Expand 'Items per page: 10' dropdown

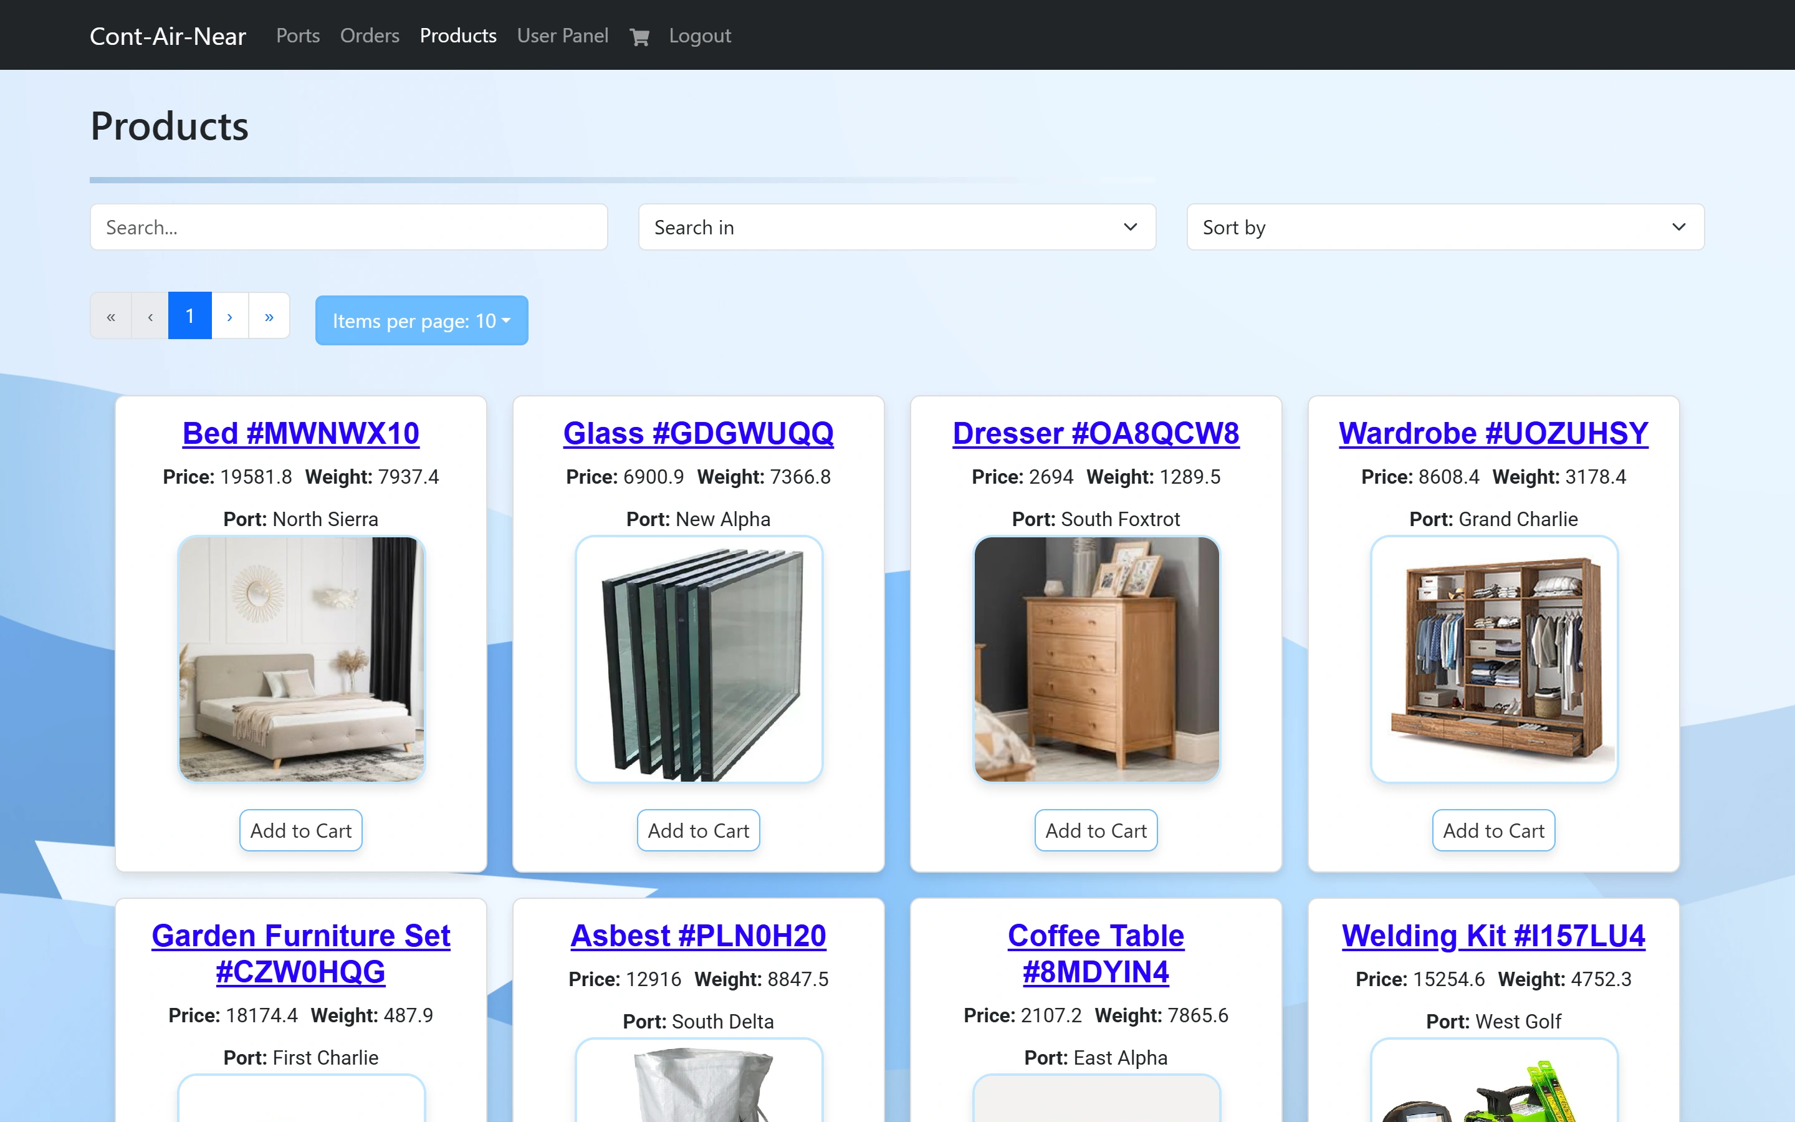tap(421, 320)
